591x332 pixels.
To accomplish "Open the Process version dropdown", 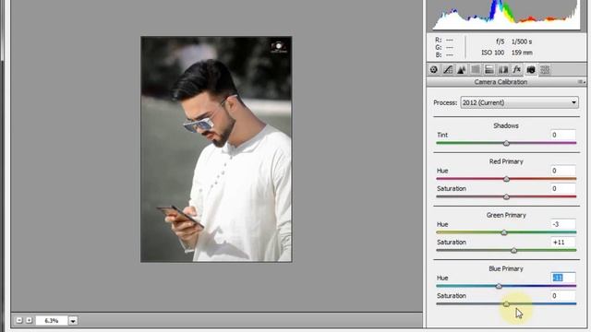I will [519, 102].
